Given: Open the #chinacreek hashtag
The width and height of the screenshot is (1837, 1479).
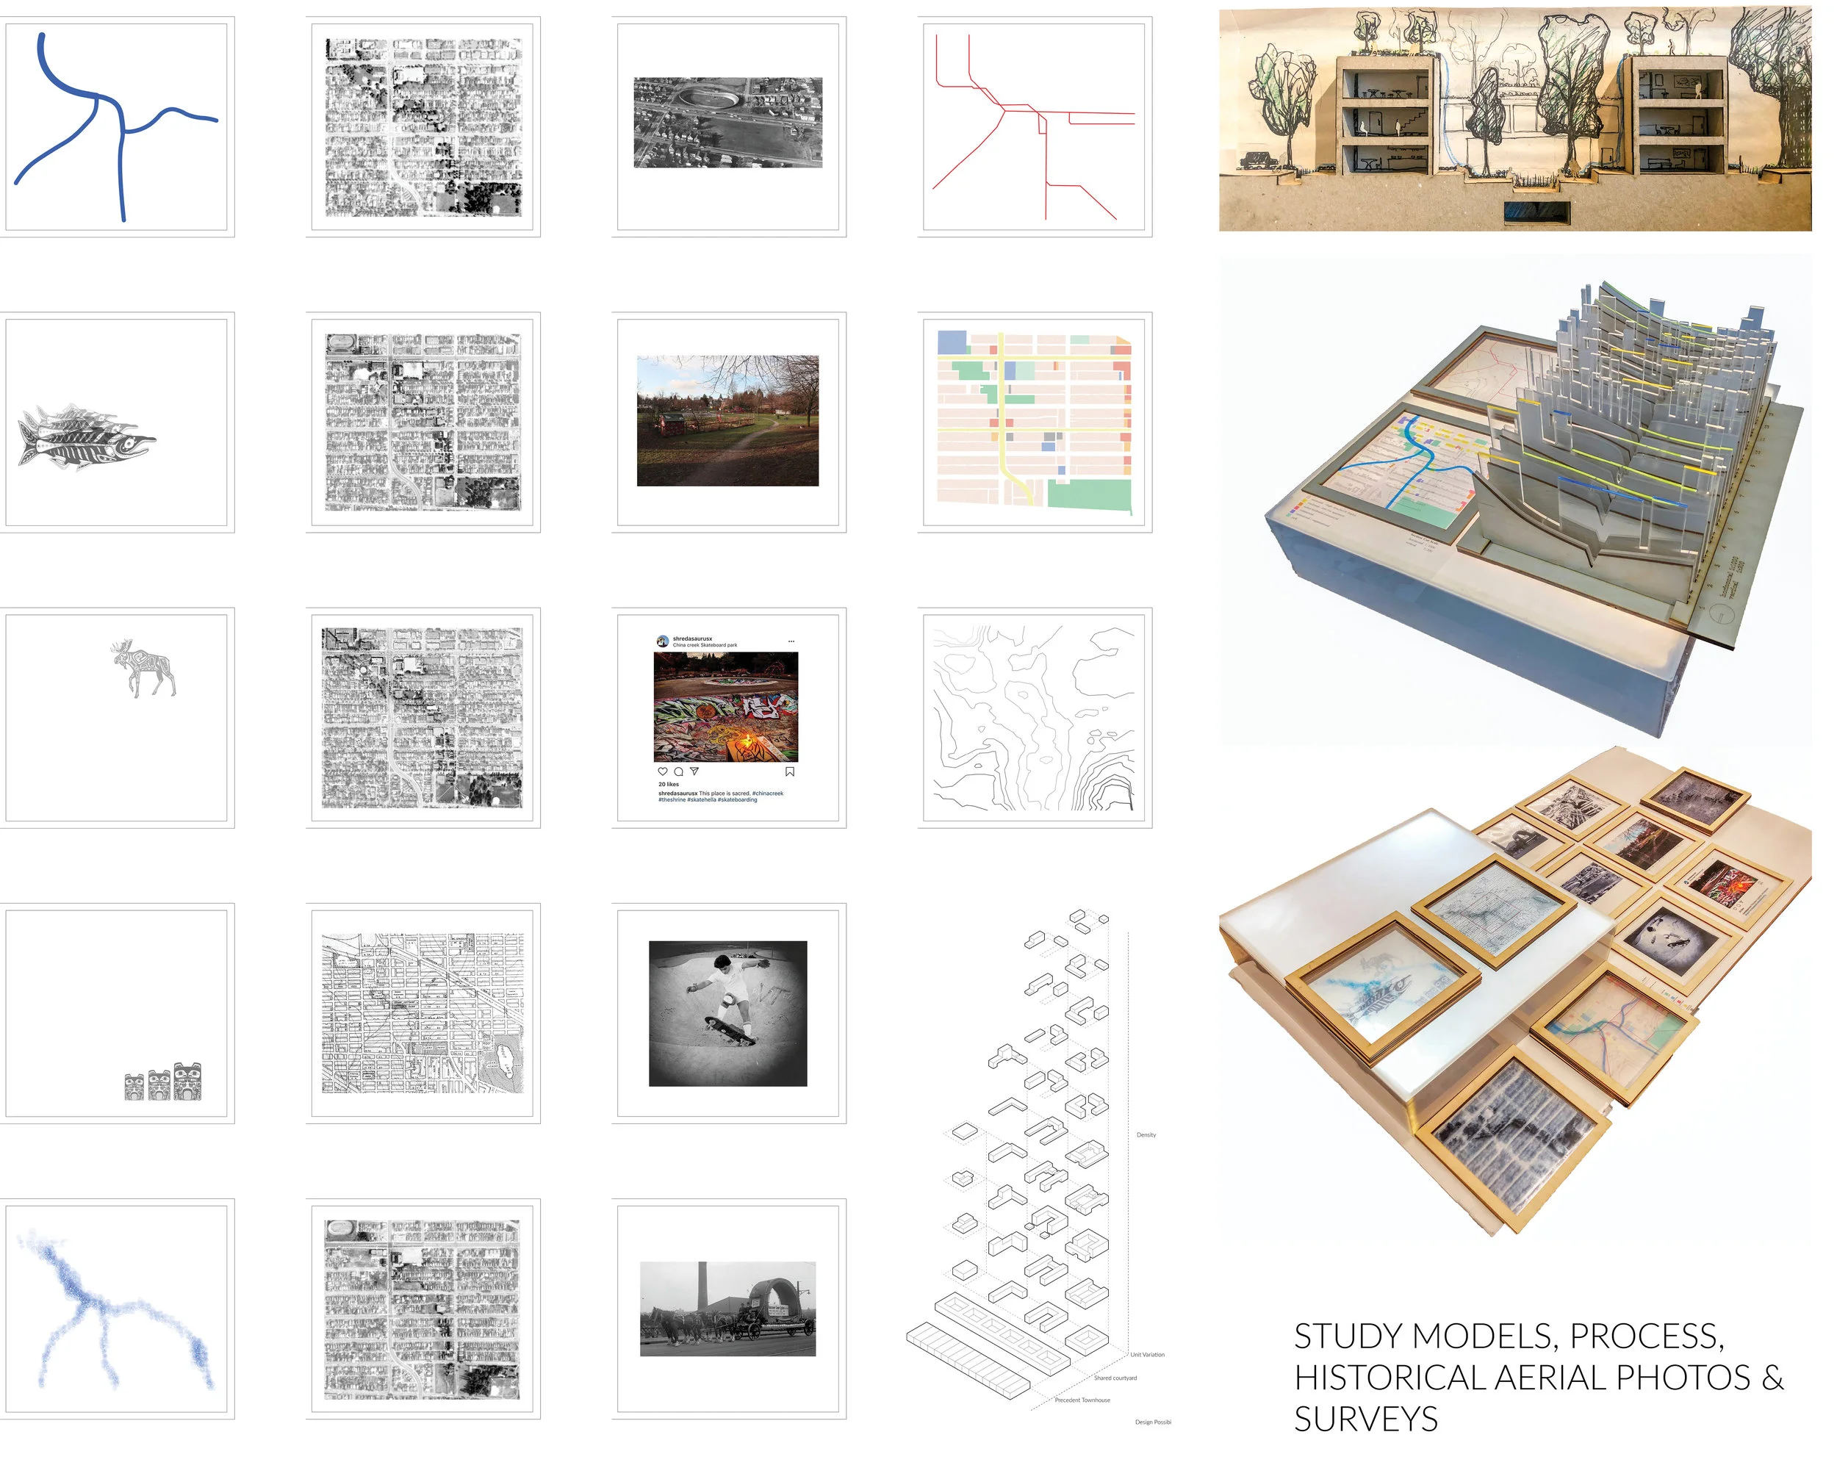Looking at the screenshot, I should pyautogui.click(x=767, y=794).
